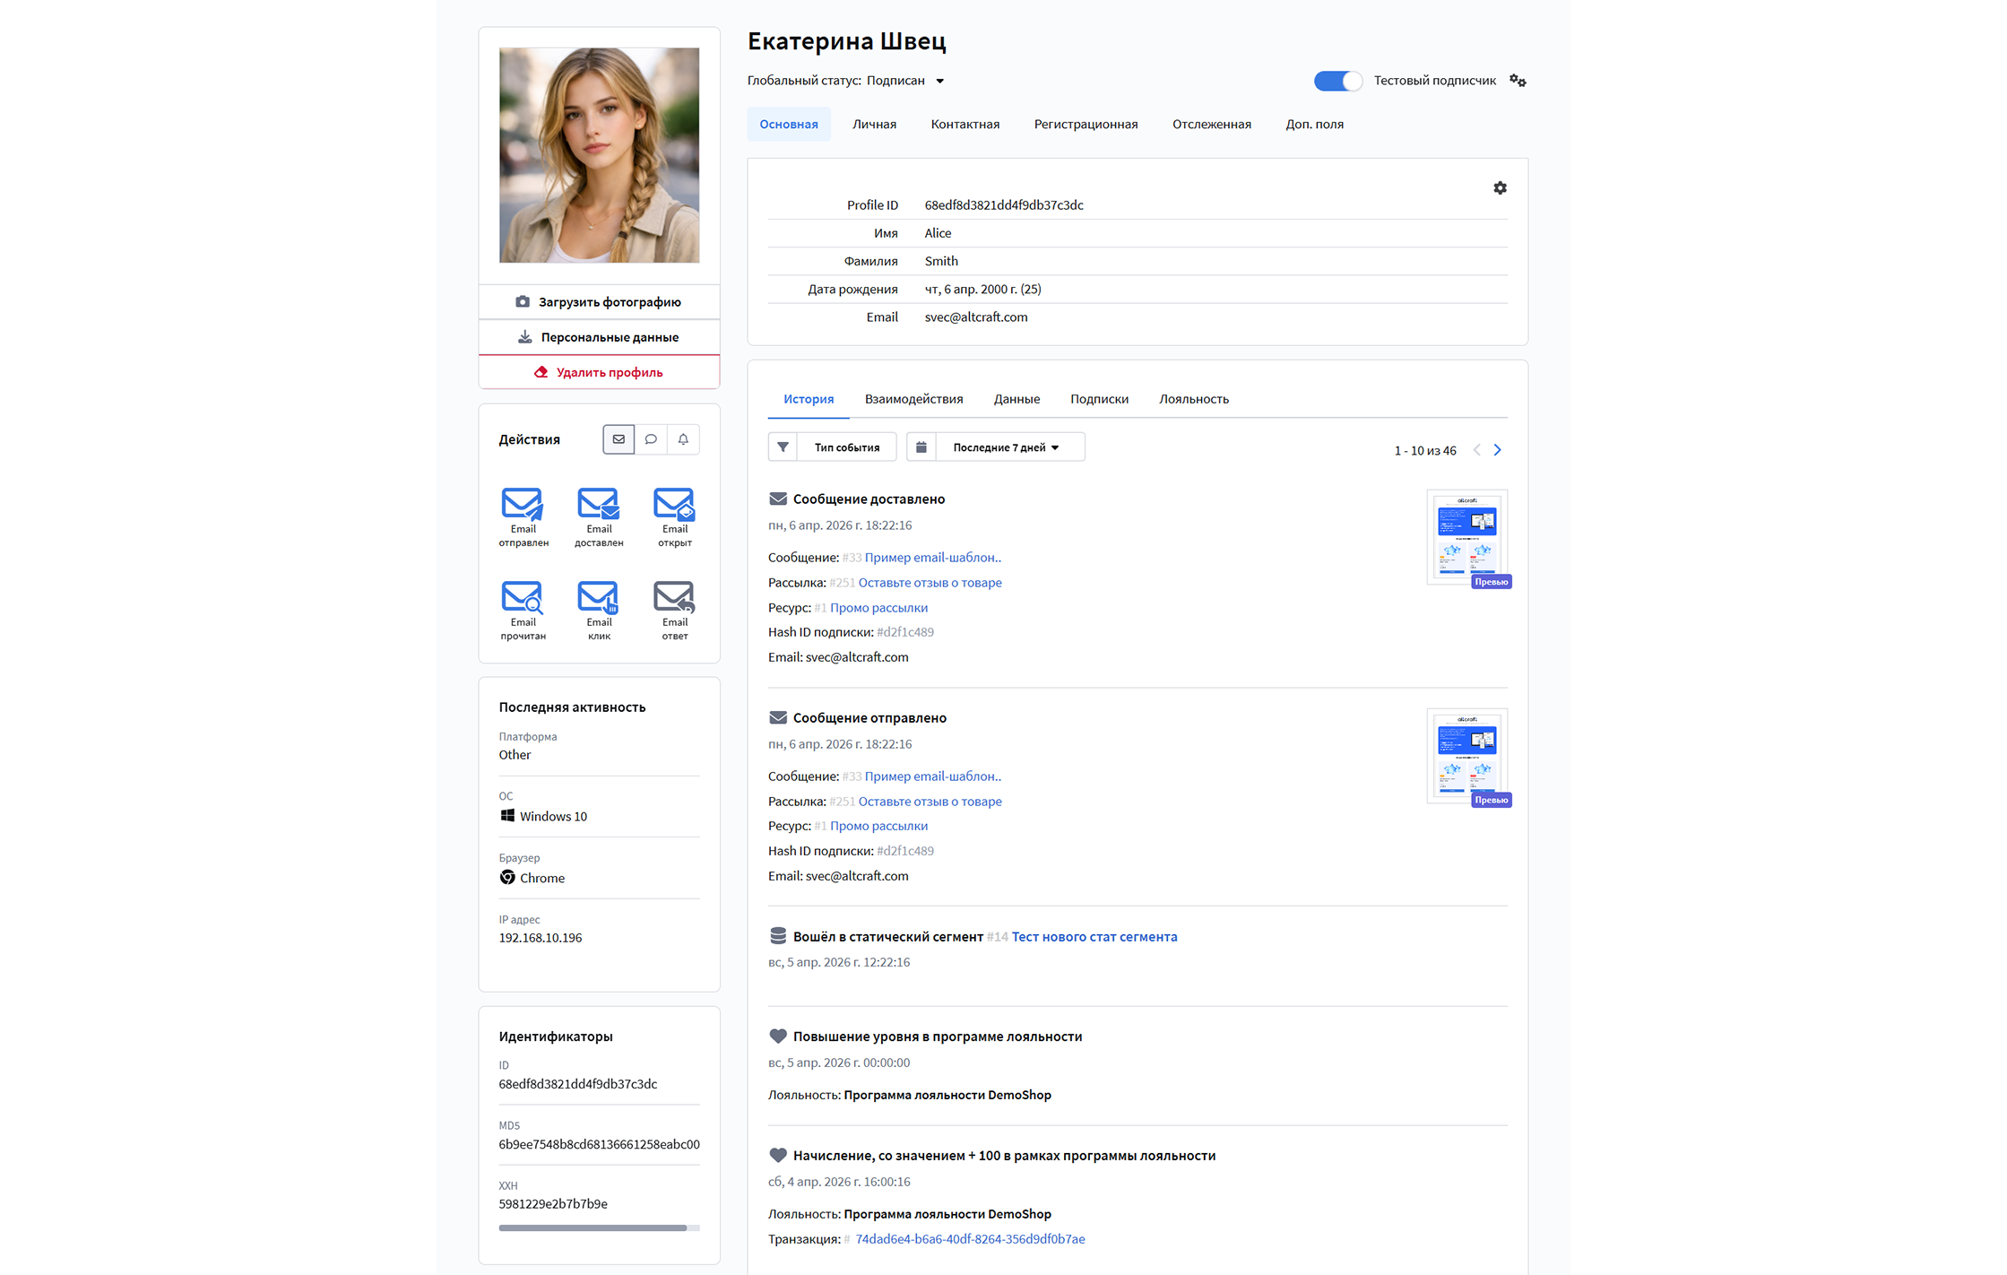This screenshot has height=1275, width=2007.
Task: Open Оставьте отзыв о товаре link in delivered event
Action: click(x=930, y=583)
